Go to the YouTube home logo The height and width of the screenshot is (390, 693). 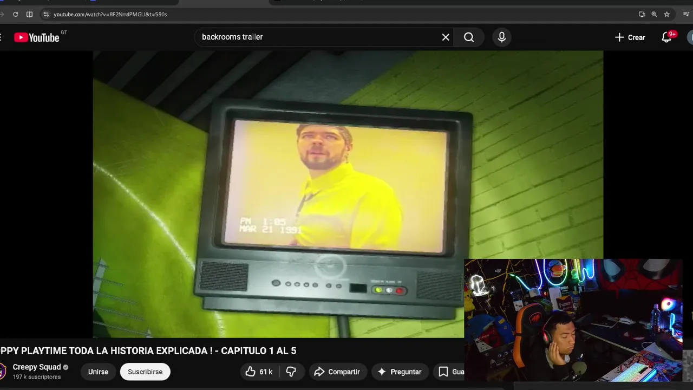click(x=37, y=37)
